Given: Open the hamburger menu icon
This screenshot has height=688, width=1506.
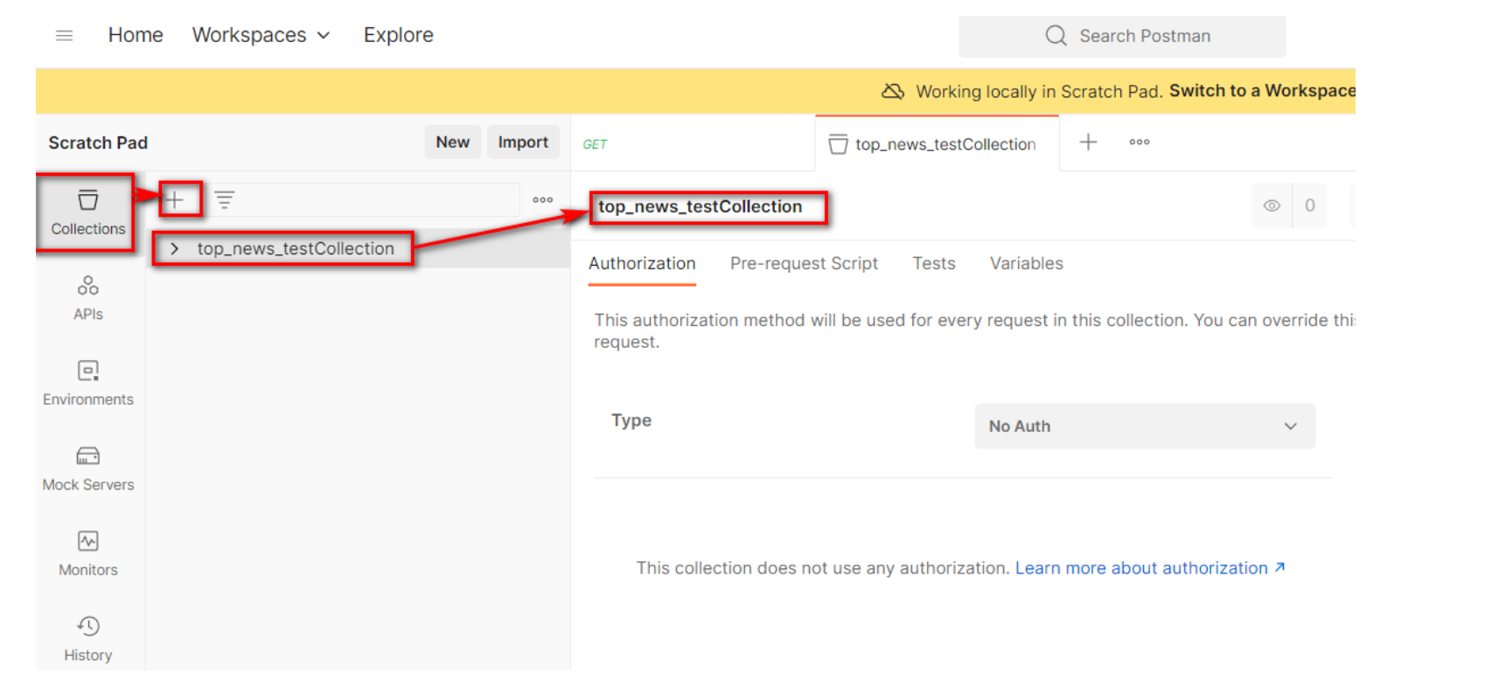Looking at the screenshot, I should [64, 36].
